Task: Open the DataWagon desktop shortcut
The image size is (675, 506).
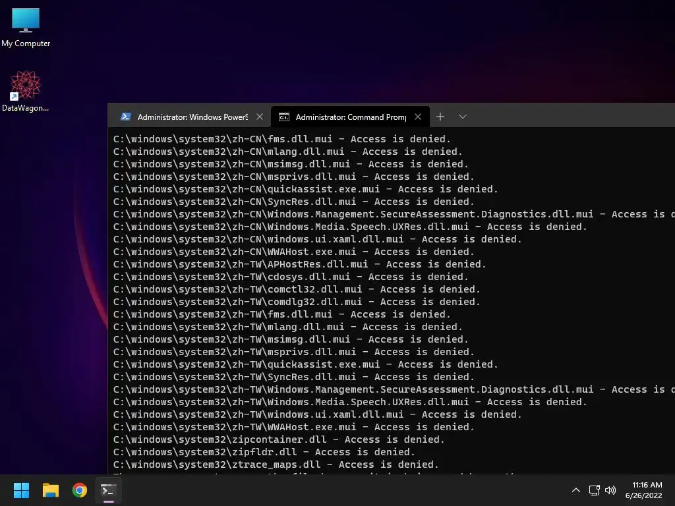Action: 26,91
